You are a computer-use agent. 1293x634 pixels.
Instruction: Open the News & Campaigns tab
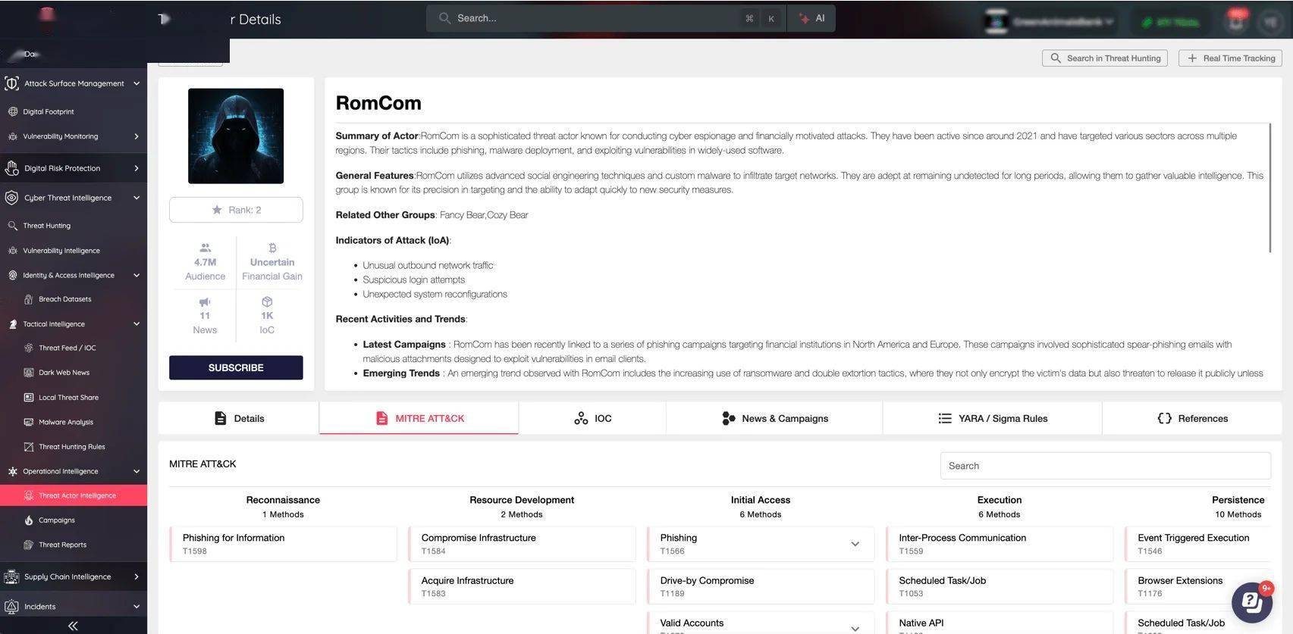click(774, 418)
